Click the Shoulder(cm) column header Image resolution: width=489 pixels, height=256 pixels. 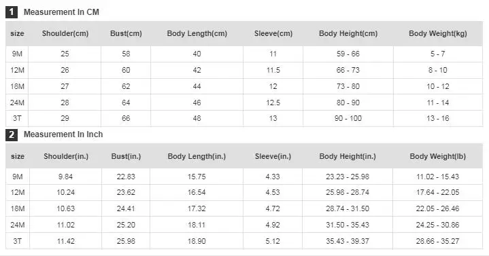pos(65,34)
